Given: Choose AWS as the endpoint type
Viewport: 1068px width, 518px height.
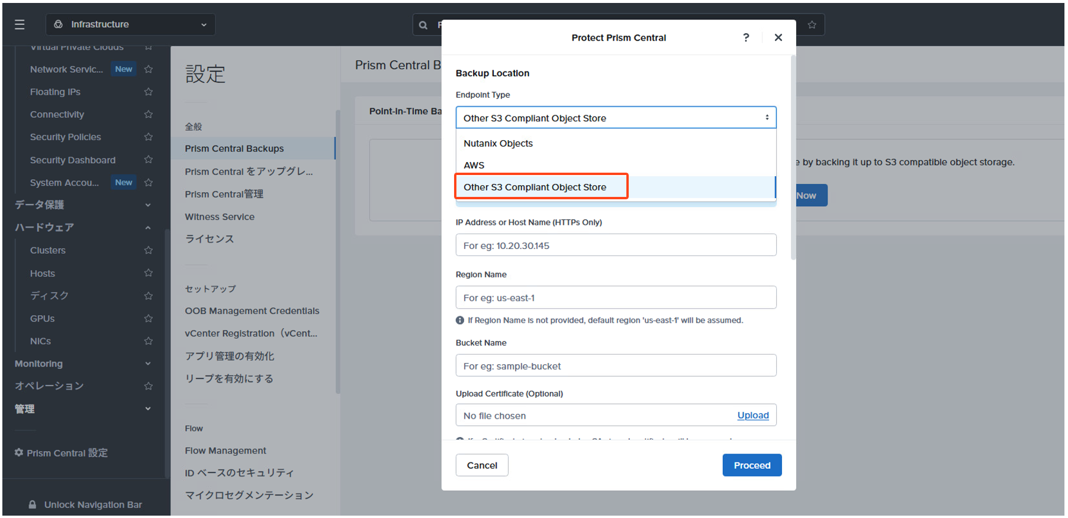Looking at the screenshot, I should (474, 166).
